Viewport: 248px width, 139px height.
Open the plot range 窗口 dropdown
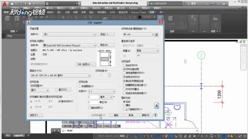click(x=40, y=90)
